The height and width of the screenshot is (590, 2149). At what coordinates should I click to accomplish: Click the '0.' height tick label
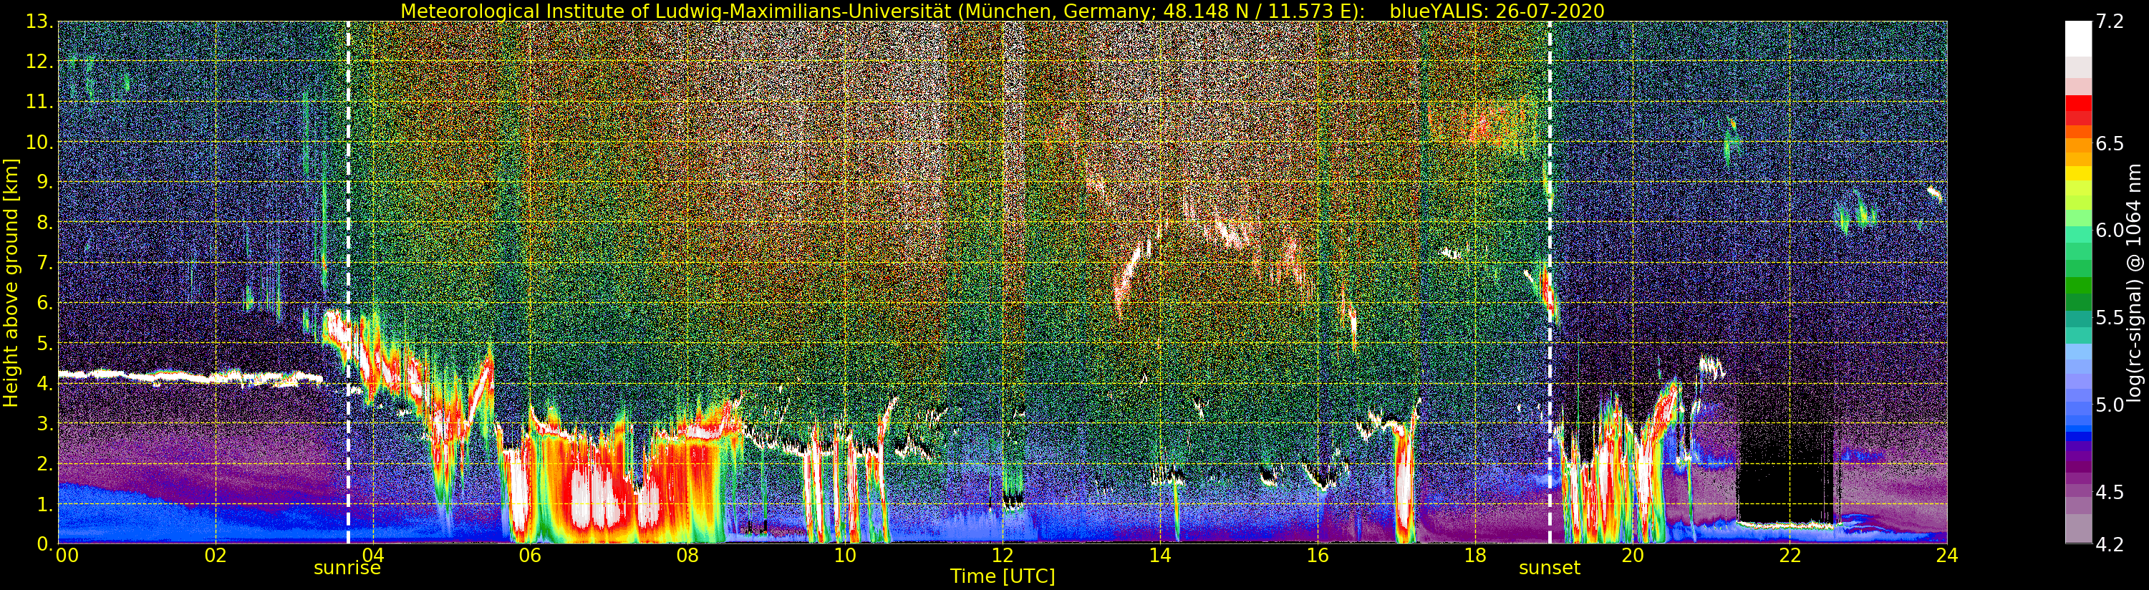45,543
